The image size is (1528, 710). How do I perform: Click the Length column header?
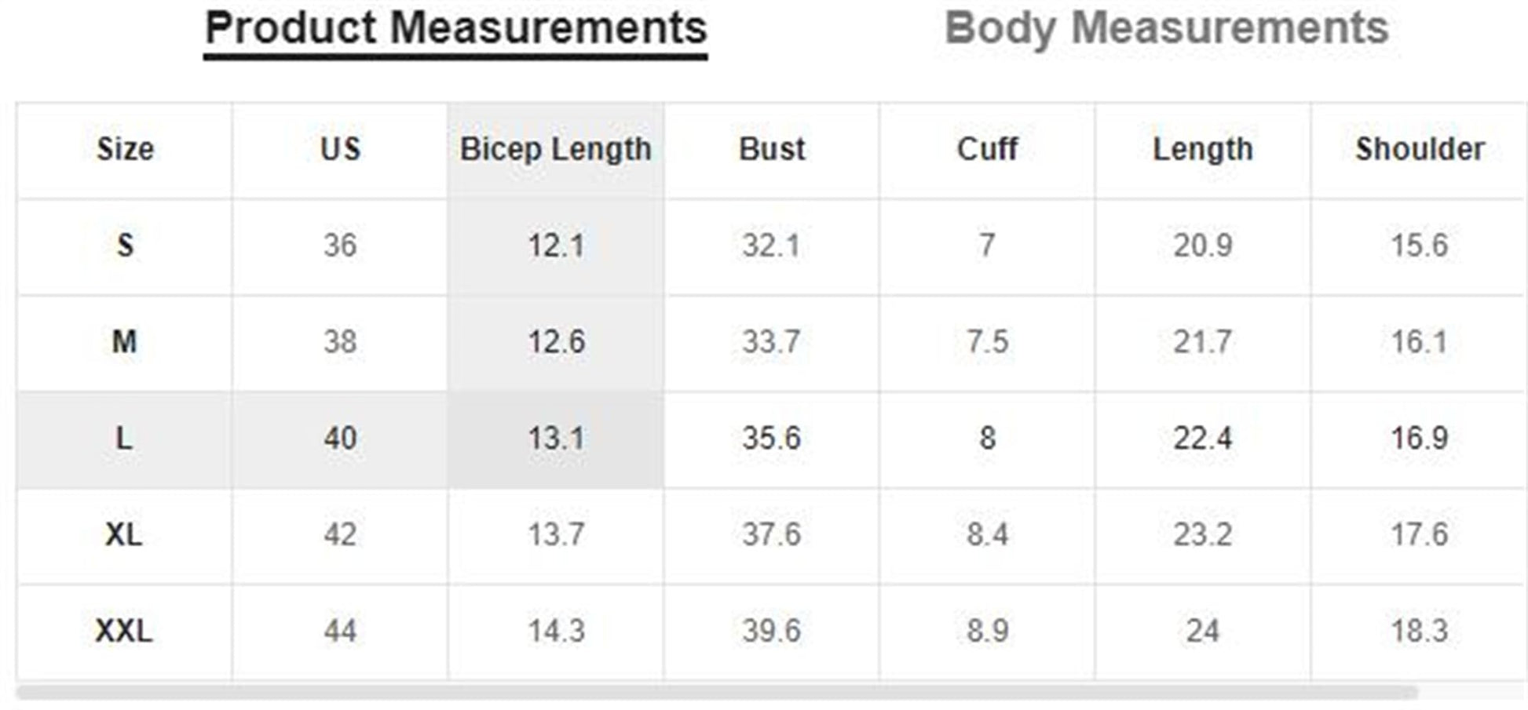1202,149
